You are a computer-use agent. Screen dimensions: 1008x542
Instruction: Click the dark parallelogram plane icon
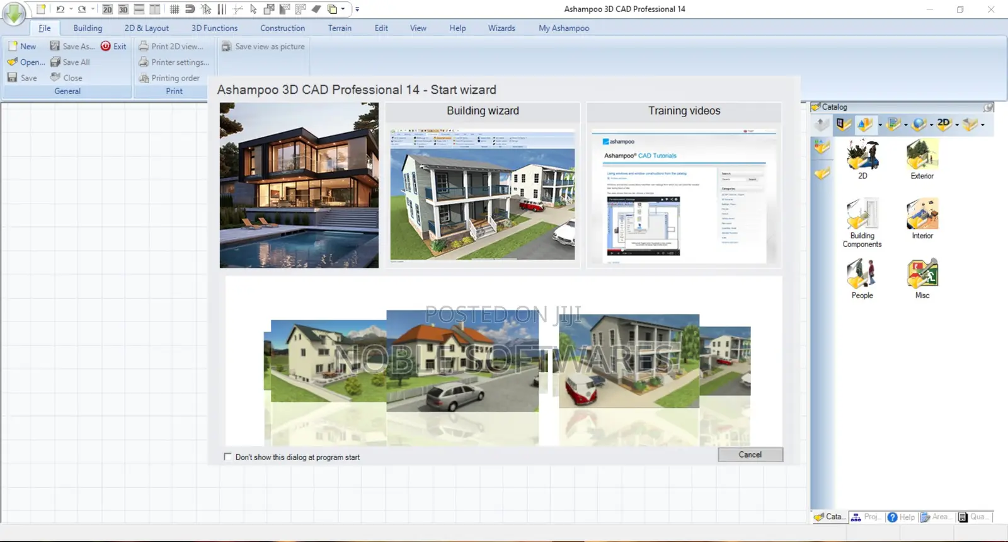pos(316,9)
